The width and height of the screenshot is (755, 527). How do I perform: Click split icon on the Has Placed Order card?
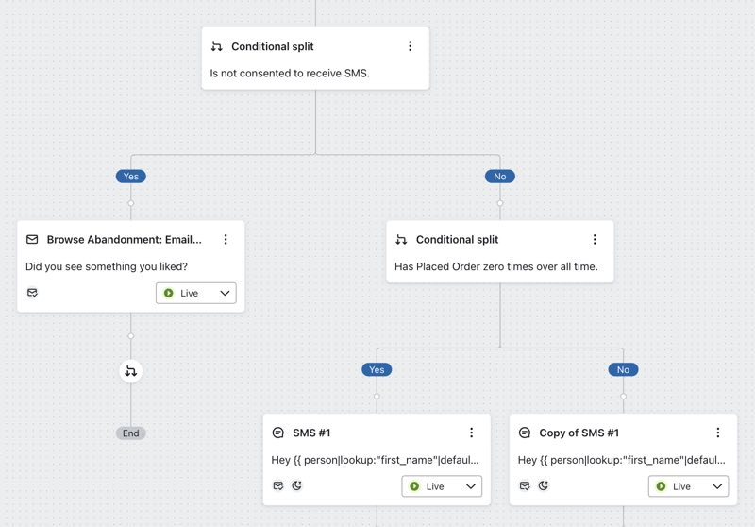pos(401,240)
